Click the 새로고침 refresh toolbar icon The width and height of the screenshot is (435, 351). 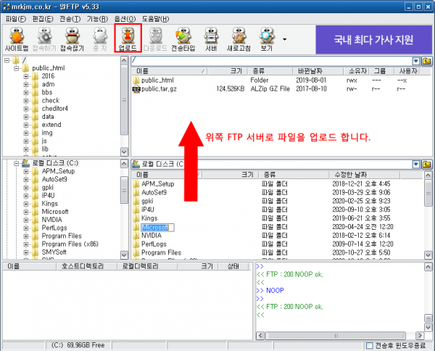click(x=239, y=39)
